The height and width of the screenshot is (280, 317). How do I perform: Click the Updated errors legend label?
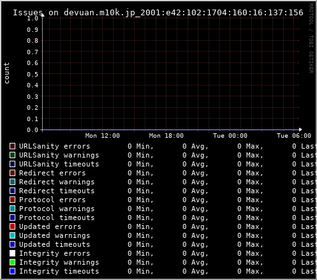tap(50, 226)
